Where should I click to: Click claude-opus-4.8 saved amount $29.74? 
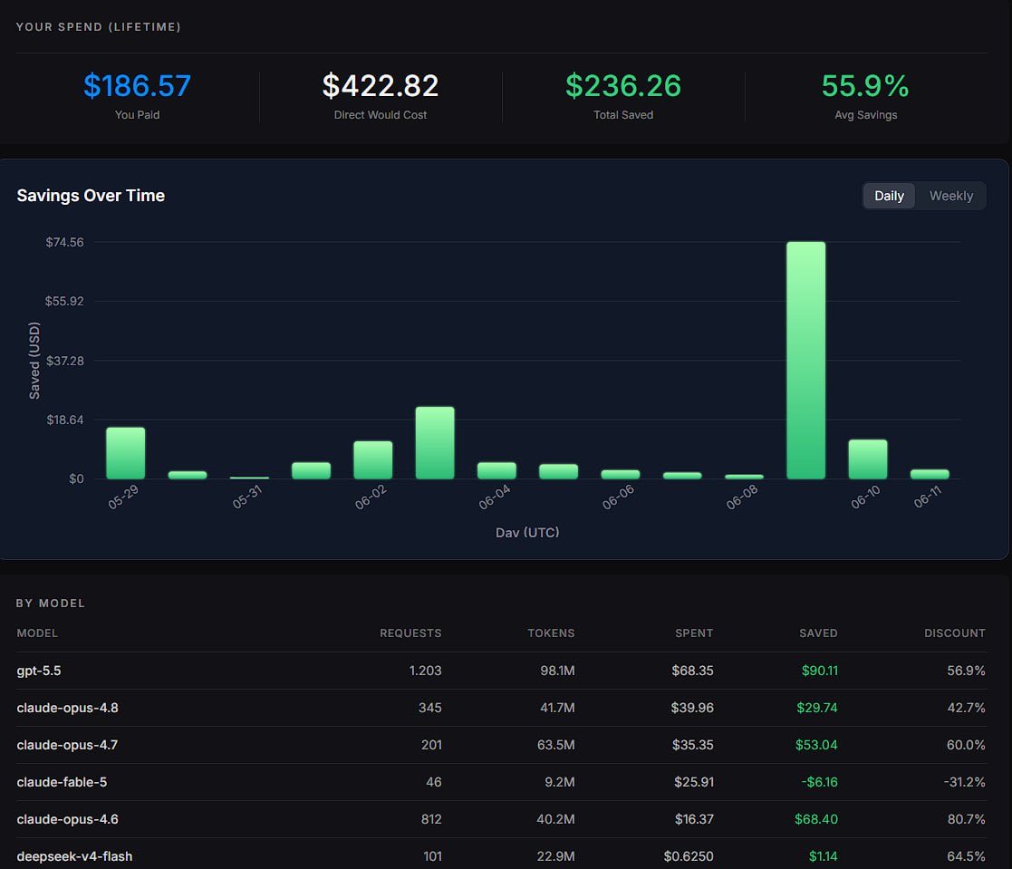[x=817, y=708]
